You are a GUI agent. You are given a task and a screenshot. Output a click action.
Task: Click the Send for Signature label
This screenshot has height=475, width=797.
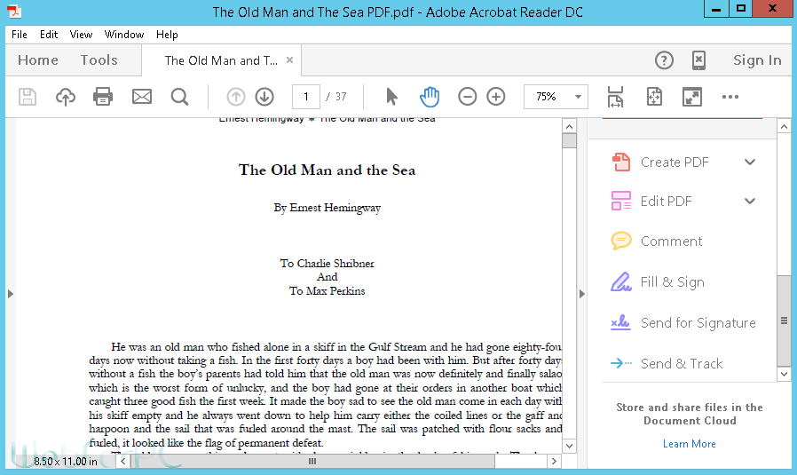[698, 323]
